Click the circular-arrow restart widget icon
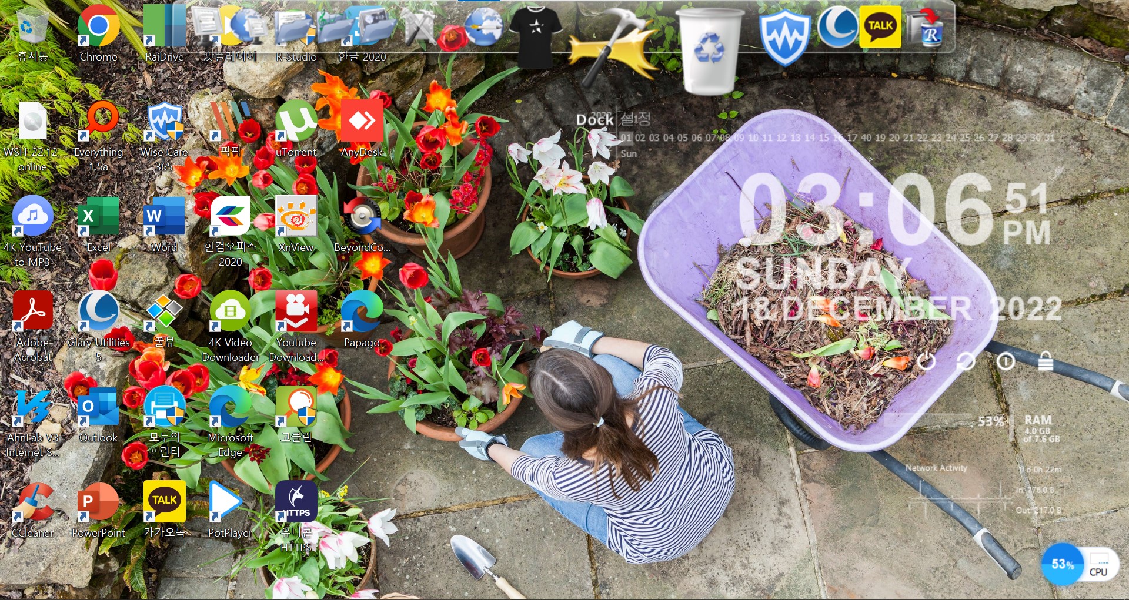 966,361
